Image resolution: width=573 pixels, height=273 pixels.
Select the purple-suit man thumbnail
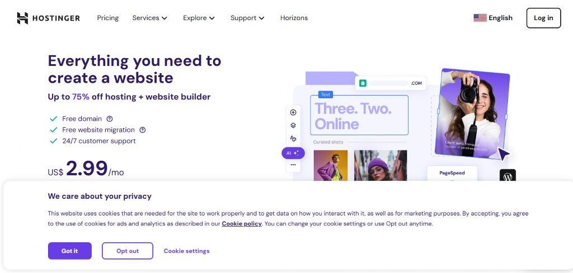331,165
